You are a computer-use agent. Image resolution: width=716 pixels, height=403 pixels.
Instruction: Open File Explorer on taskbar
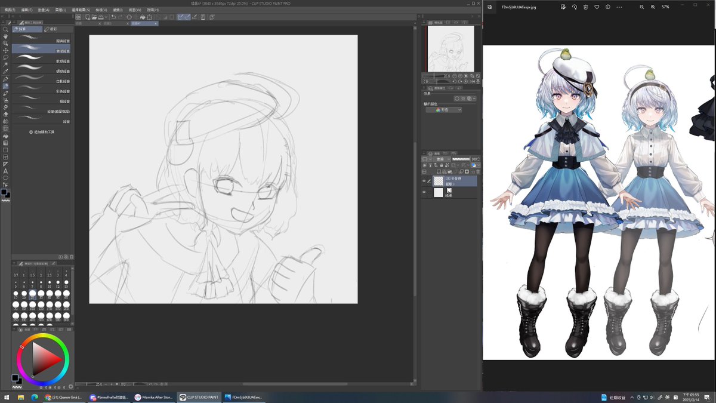[x=20, y=397]
